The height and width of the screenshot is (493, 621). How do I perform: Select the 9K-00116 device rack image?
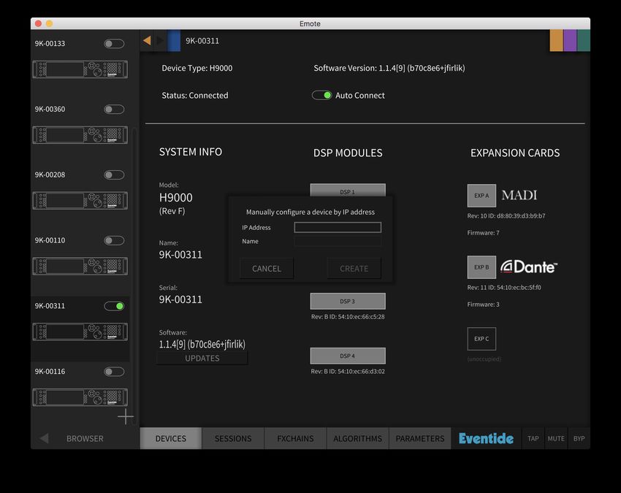(80, 397)
